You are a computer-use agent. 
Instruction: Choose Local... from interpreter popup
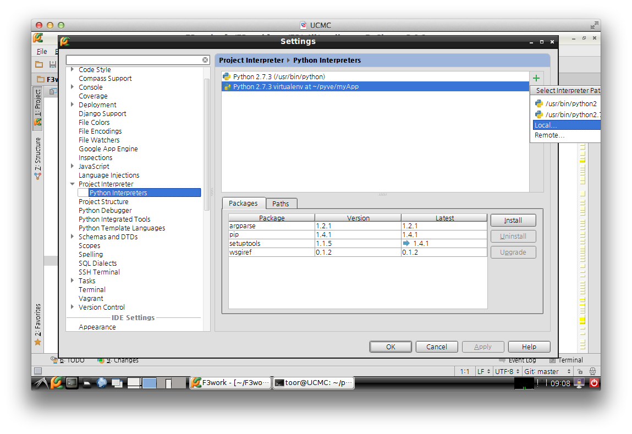click(x=567, y=125)
